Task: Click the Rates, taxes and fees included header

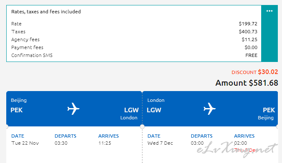Action: pos(46,12)
